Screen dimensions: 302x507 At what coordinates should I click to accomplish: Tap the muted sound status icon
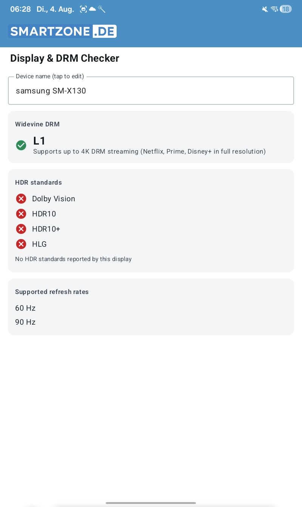tap(265, 9)
